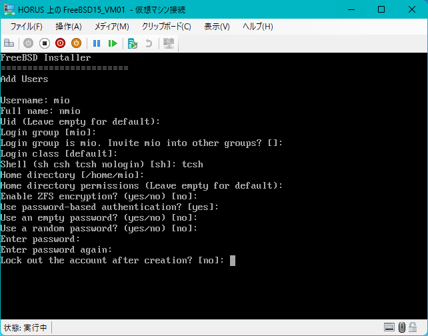Click the Start (power on) toolbar button
This screenshot has width=428, height=336.
[x=28, y=43]
